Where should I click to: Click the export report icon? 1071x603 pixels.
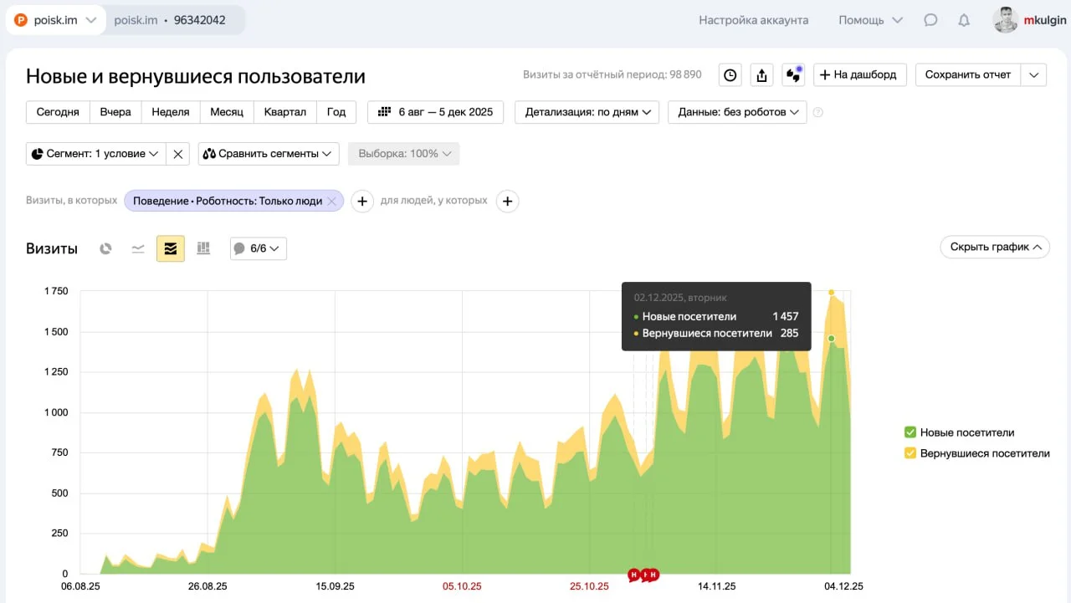[x=761, y=75]
